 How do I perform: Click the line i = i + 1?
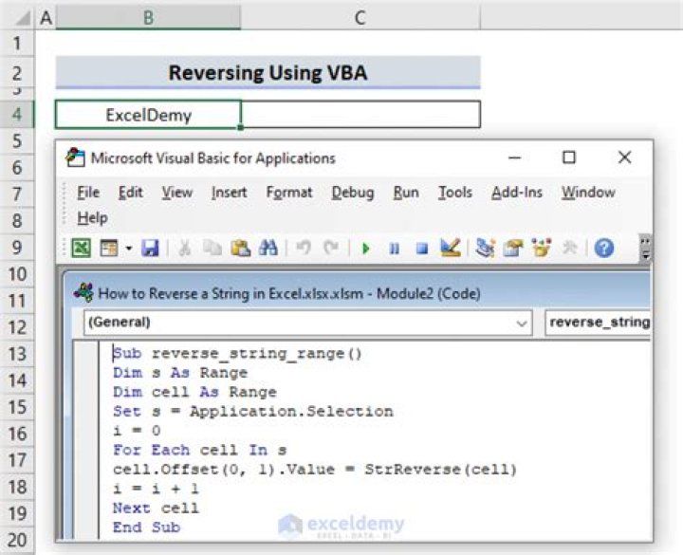[x=156, y=489]
